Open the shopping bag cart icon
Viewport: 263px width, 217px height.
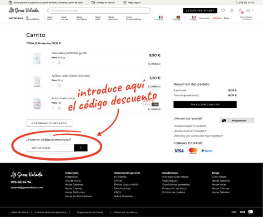tap(241, 11)
